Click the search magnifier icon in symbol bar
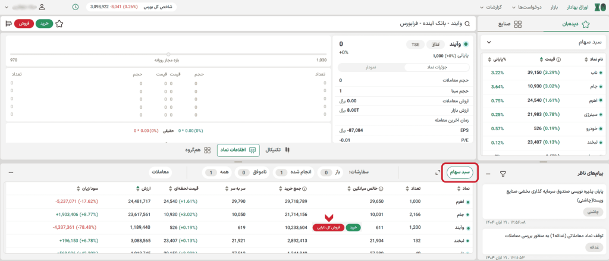 point(467,24)
